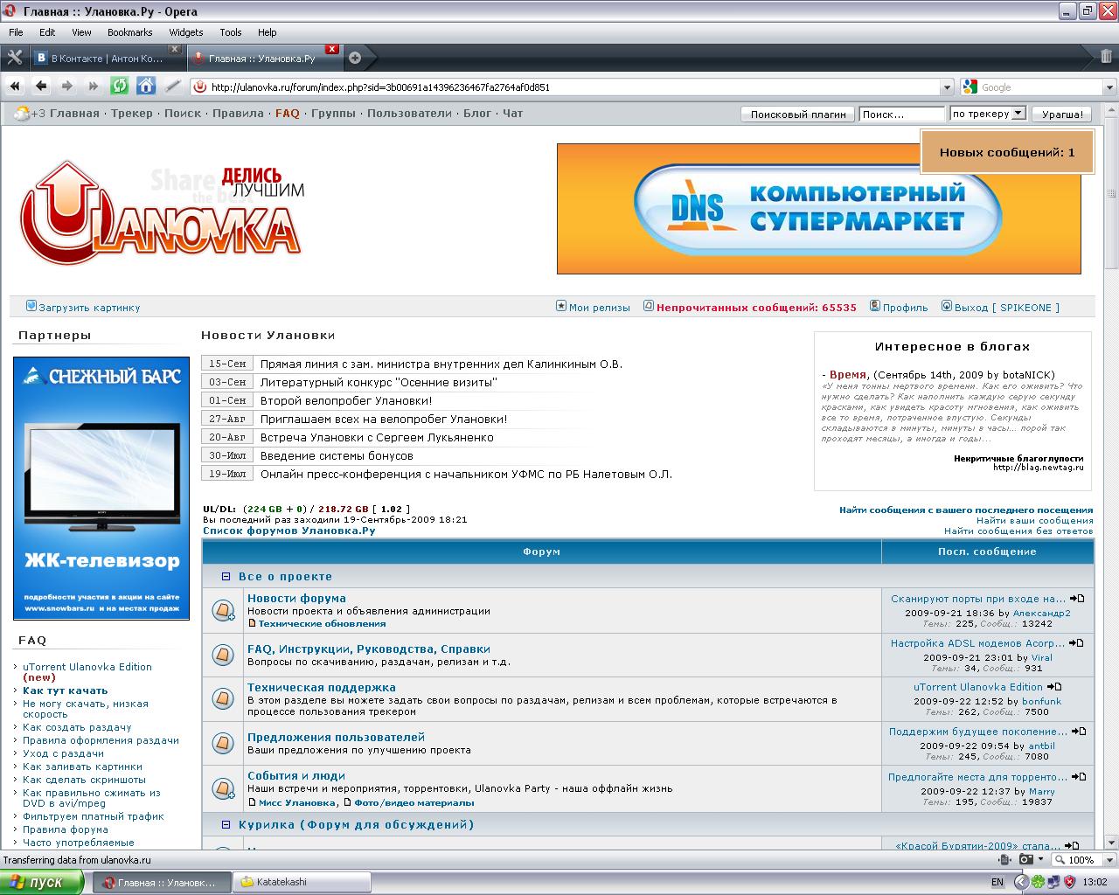This screenshot has height=895, width=1119.
Task: Click the Opera quick preferences wrench icon
Action: click(14, 58)
